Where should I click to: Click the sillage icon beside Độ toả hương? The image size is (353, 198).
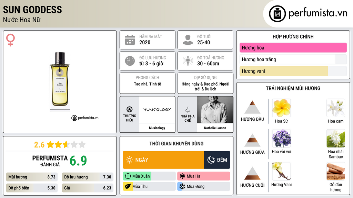188,61
